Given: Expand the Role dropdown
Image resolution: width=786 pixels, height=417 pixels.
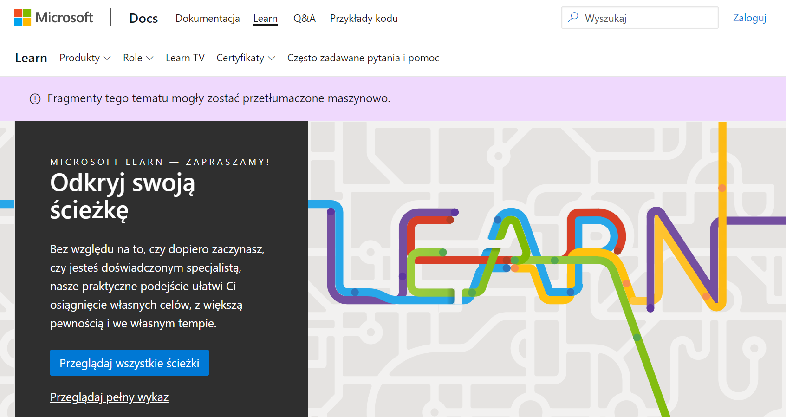Looking at the screenshot, I should click(138, 58).
